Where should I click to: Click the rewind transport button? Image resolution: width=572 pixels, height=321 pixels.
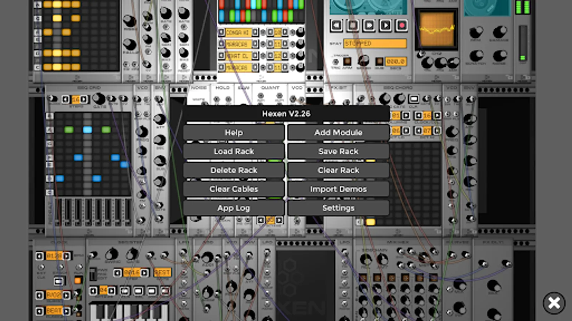(x=336, y=25)
